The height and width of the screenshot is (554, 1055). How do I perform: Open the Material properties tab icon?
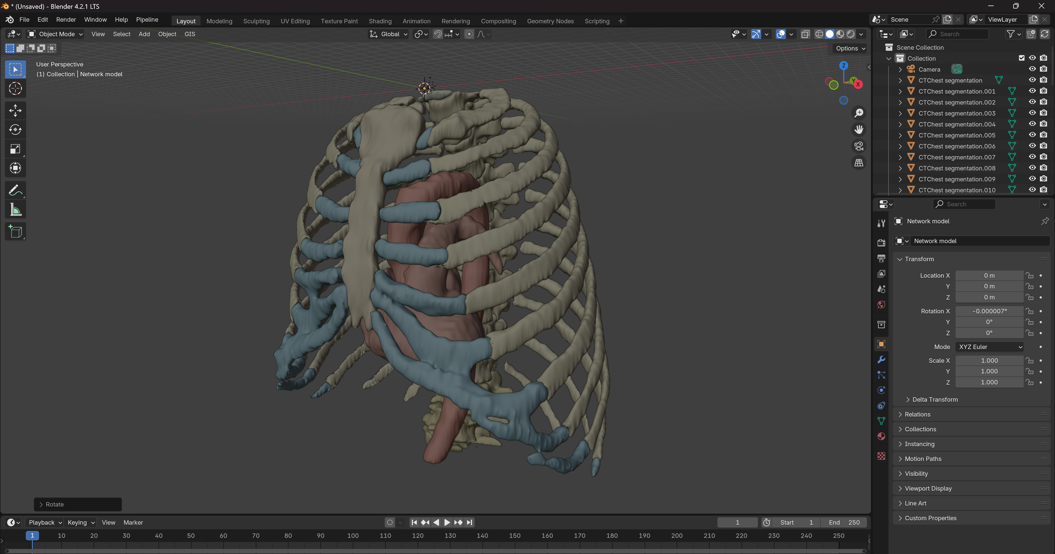pyautogui.click(x=881, y=437)
